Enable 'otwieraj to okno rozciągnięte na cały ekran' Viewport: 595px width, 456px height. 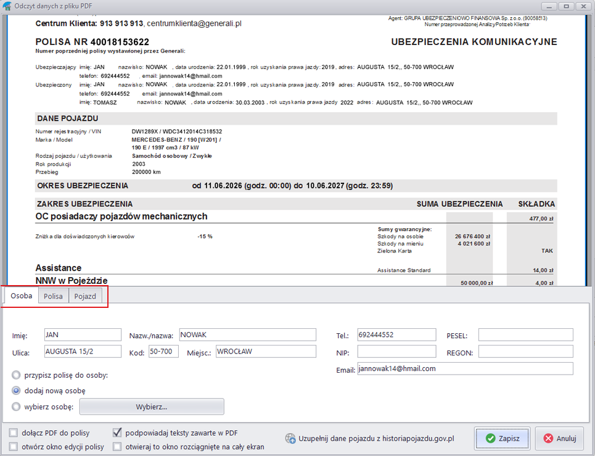tap(117, 447)
